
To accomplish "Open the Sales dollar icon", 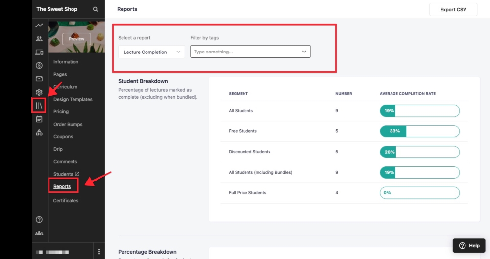I will click(x=39, y=65).
